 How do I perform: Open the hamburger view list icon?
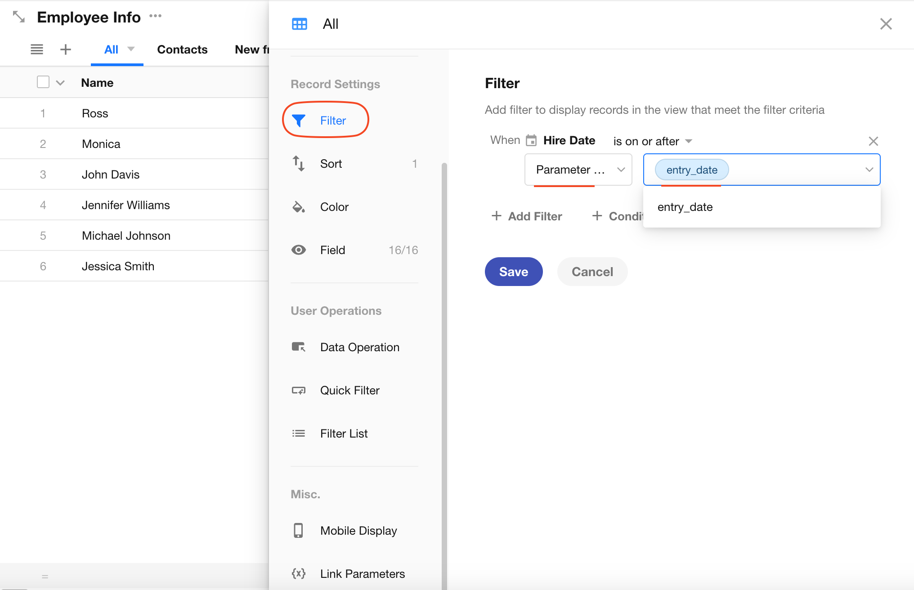pos(37,49)
